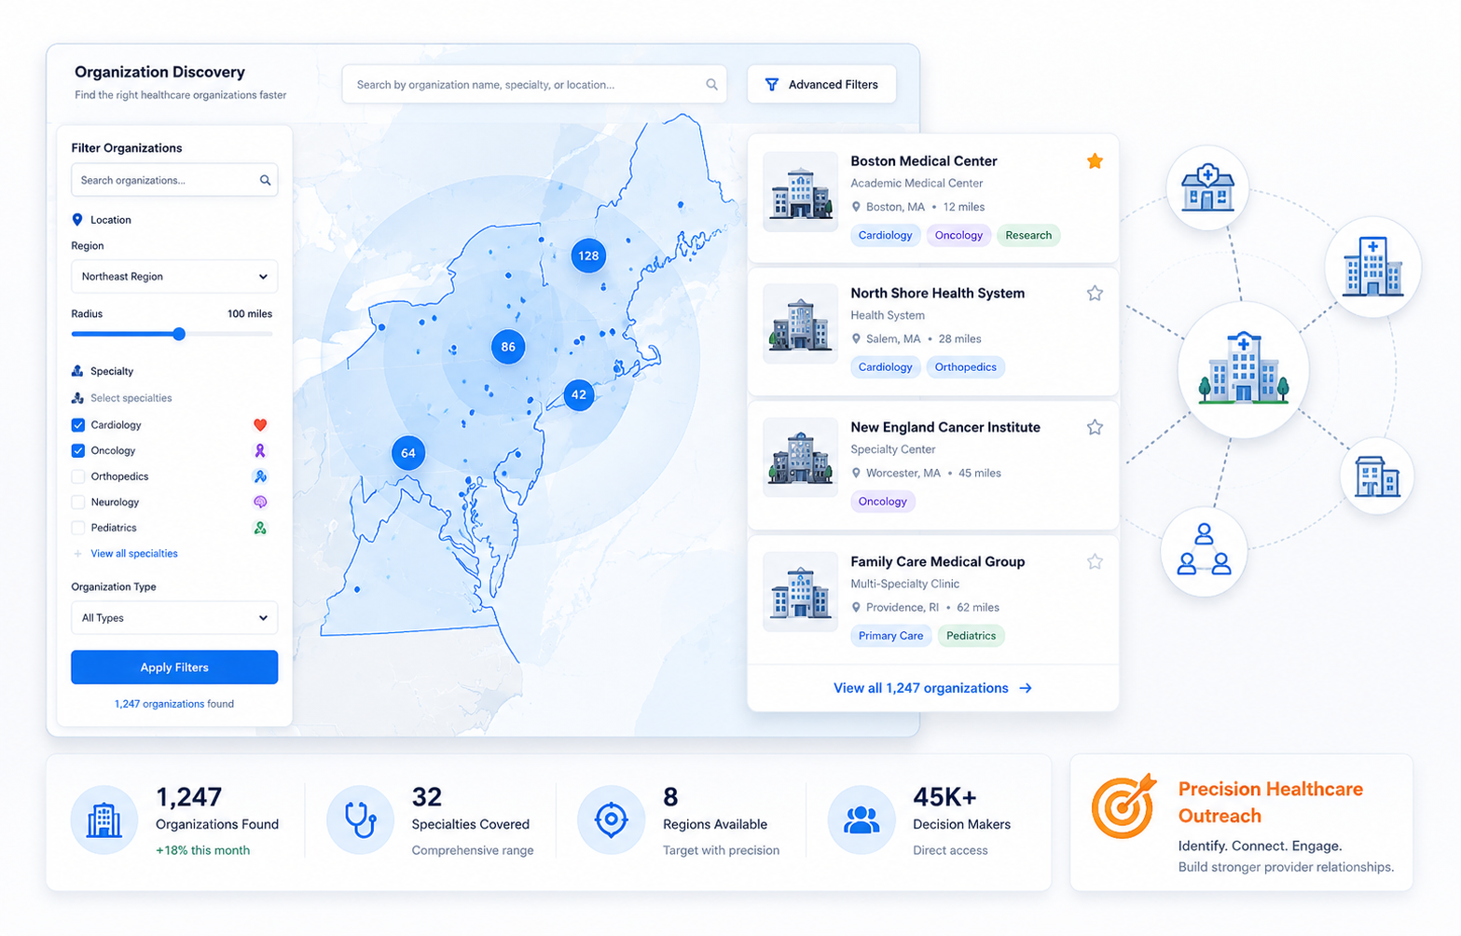Uncheck the Oncology specialty checkbox

[x=78, y=451]
